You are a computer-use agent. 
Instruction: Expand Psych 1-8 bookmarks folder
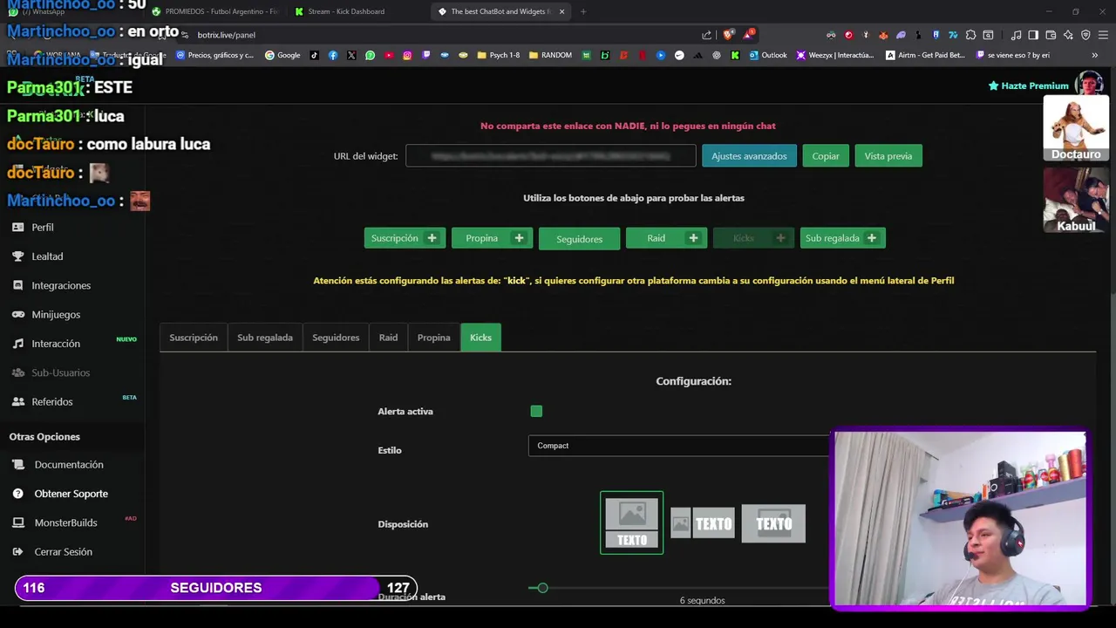[499, 55]
